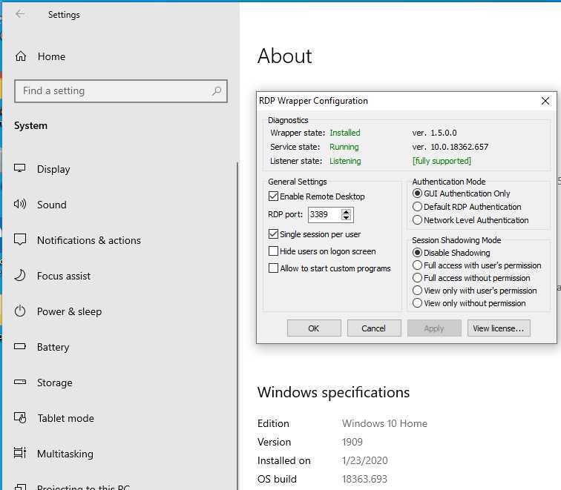
Task: Click the search magnifier in Find a setting
Action: 217,91
